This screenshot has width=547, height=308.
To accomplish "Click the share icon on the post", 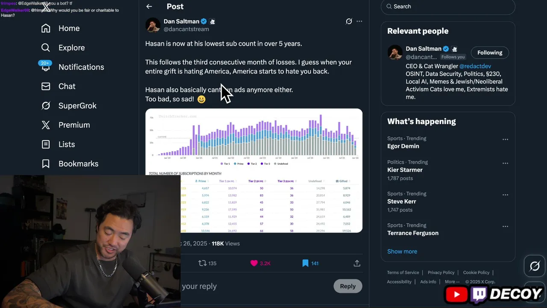I will click(357, 263).
